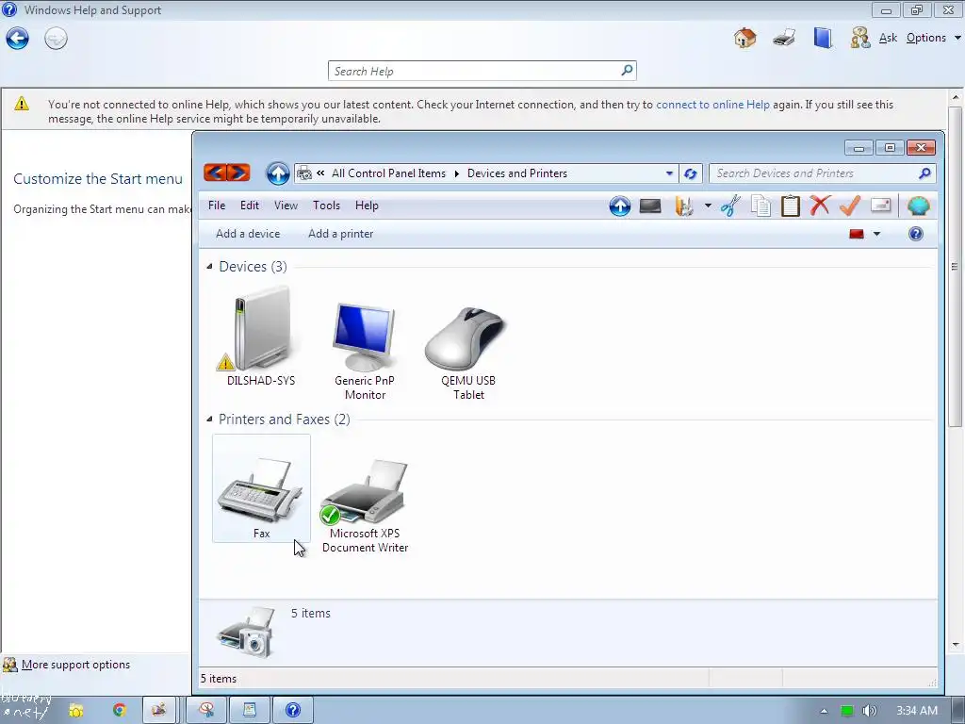Collapse the Printers and Faxes (2) group
This screenshot has height=724, width=965.
coord(209,420)
